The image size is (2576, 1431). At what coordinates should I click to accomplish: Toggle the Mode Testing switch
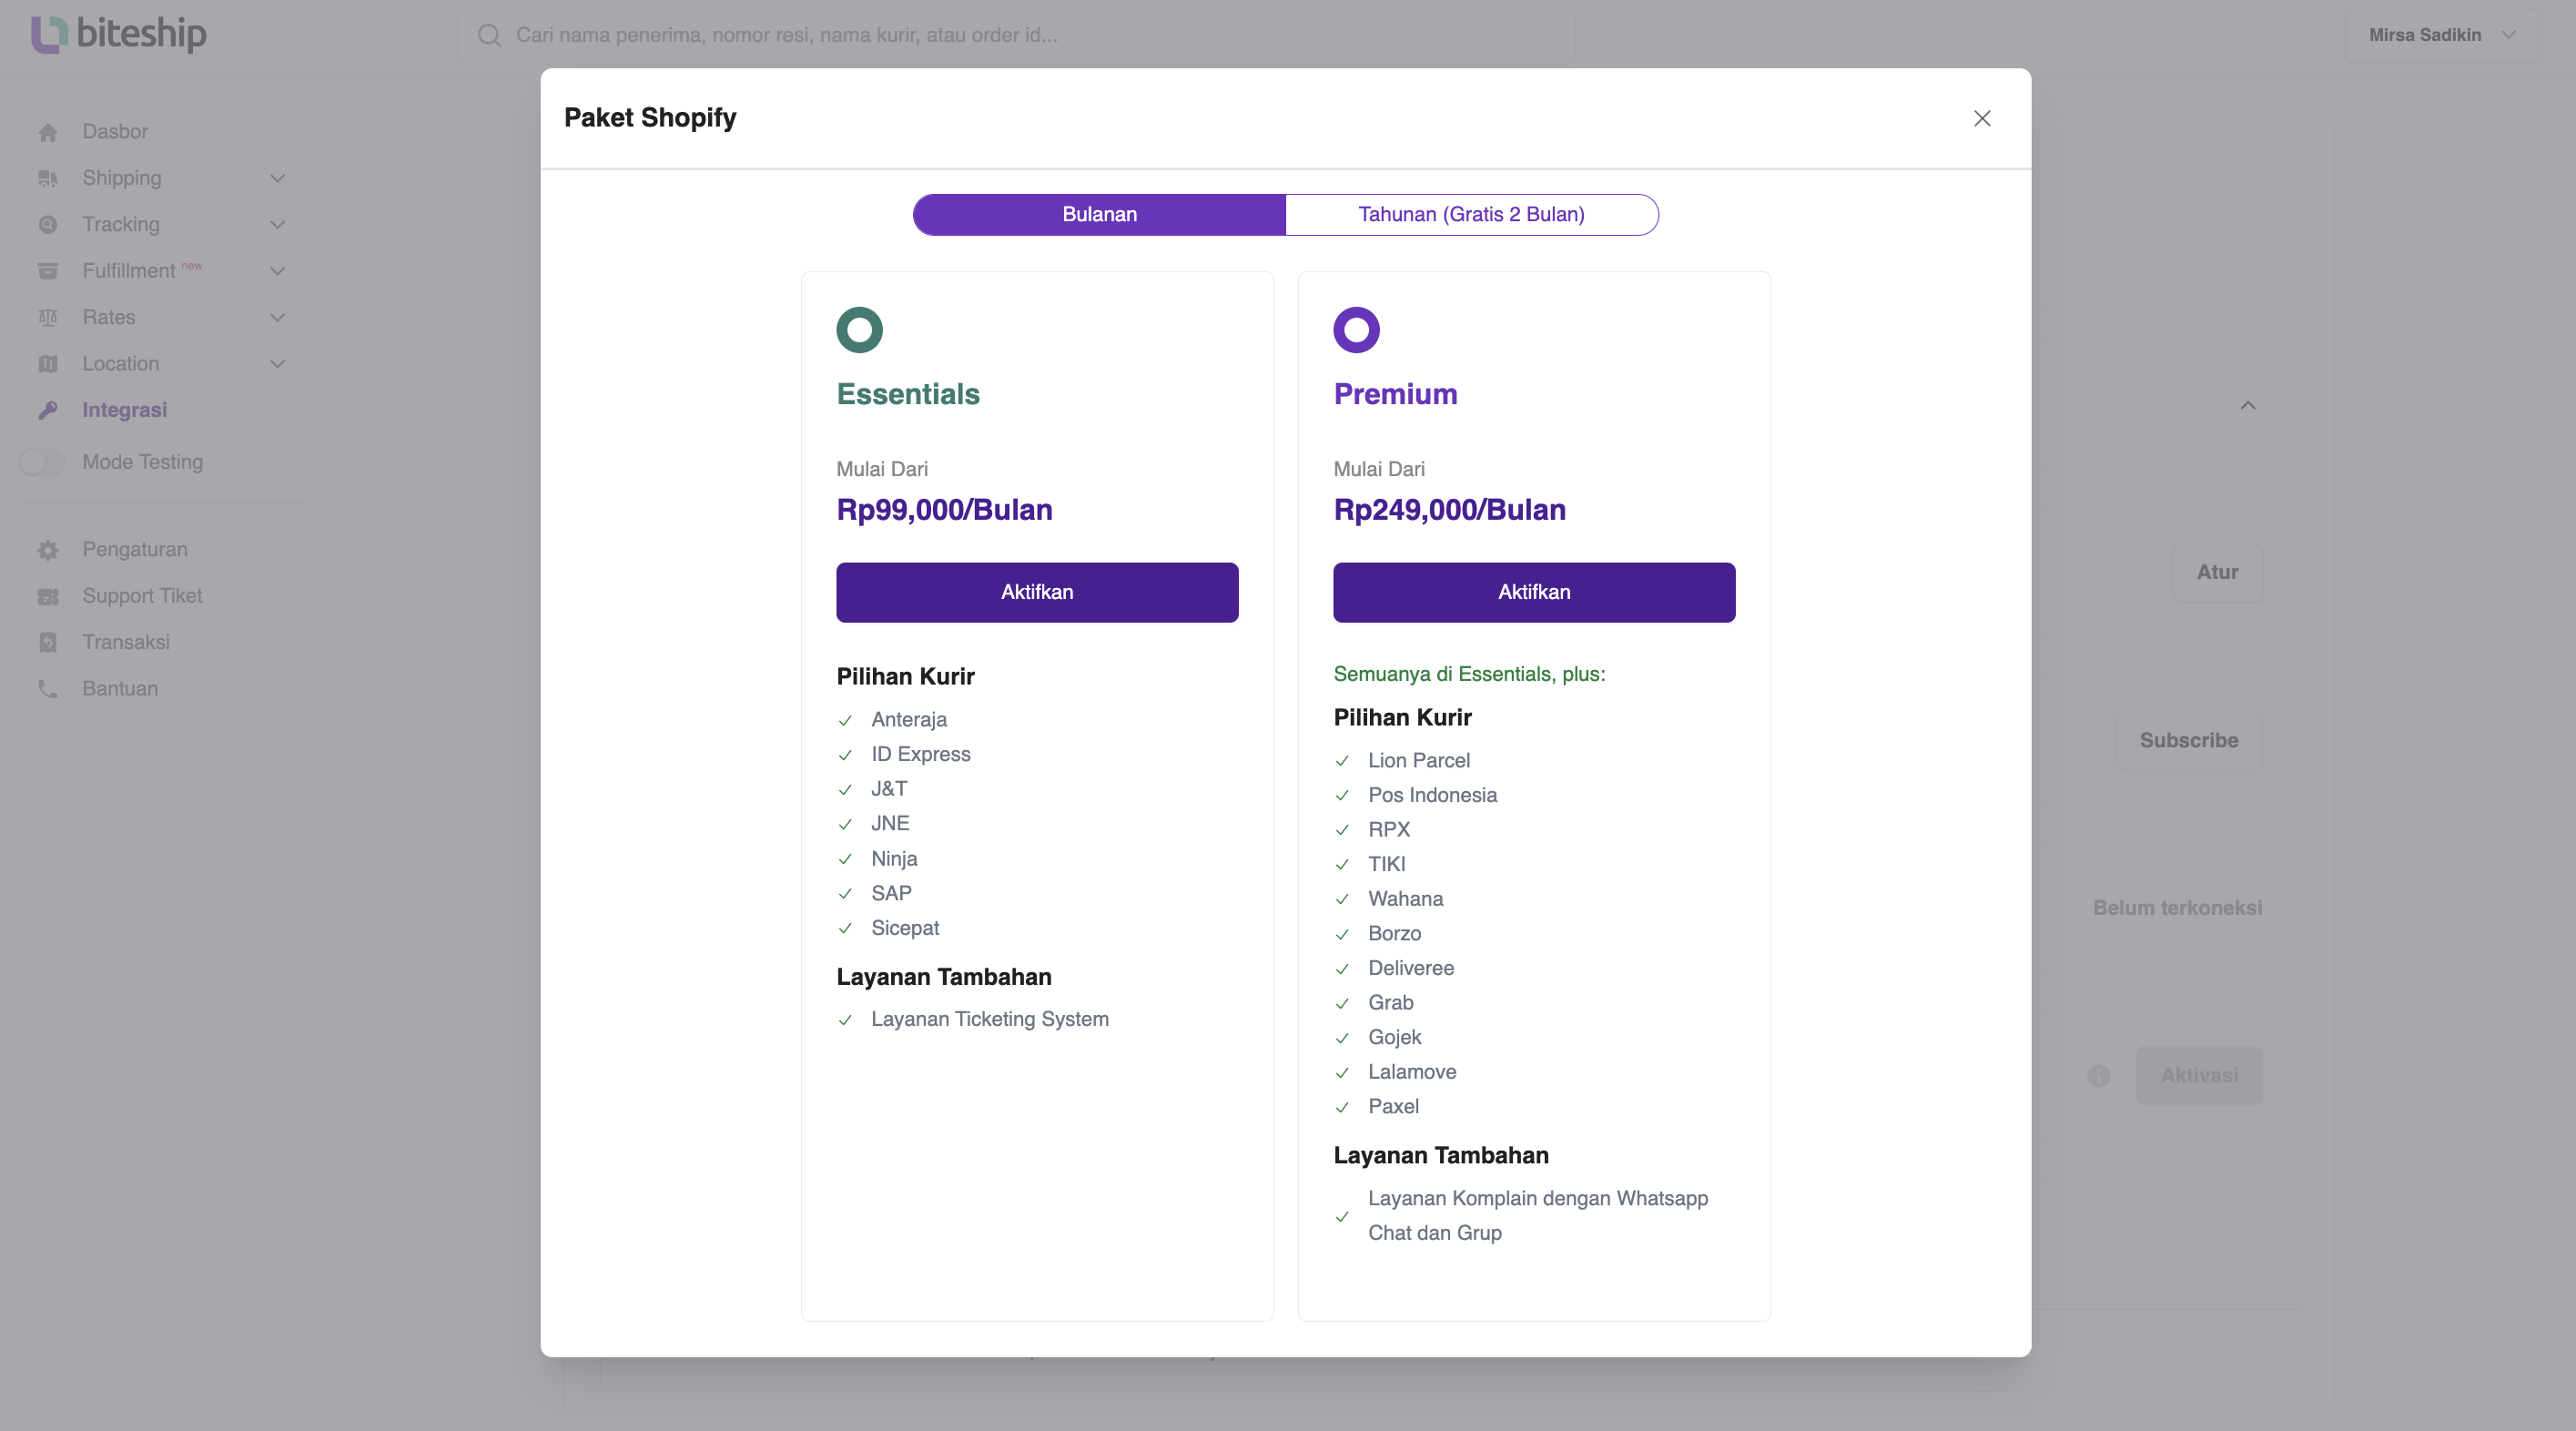pos(42,462)
